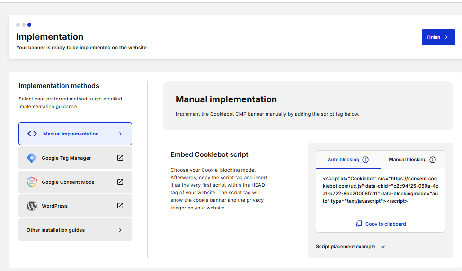Click the Google Consent Mode shield logo

[32, 182]
